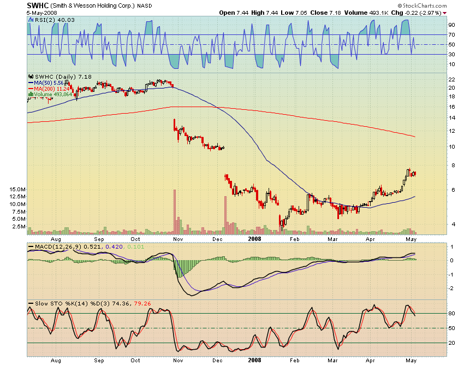
Task: Click the 14 price axis label
Action: (451, 117)
